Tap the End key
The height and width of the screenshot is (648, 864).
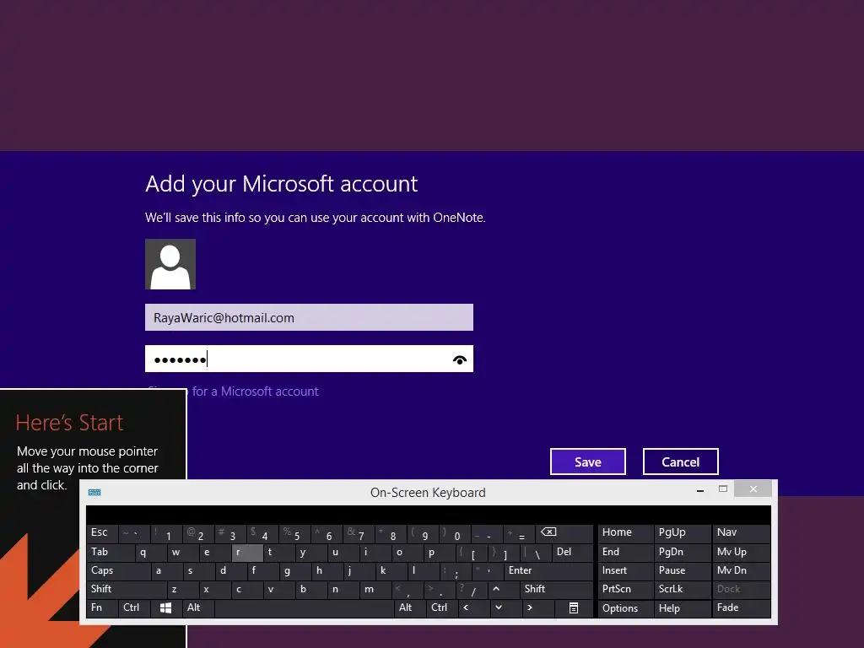pos(626,552)
